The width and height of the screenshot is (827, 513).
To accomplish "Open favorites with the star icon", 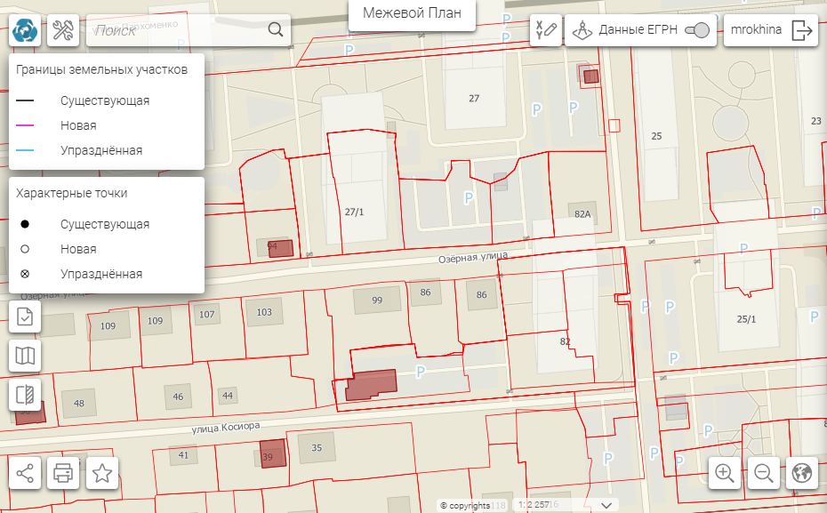I will (102, 473).
